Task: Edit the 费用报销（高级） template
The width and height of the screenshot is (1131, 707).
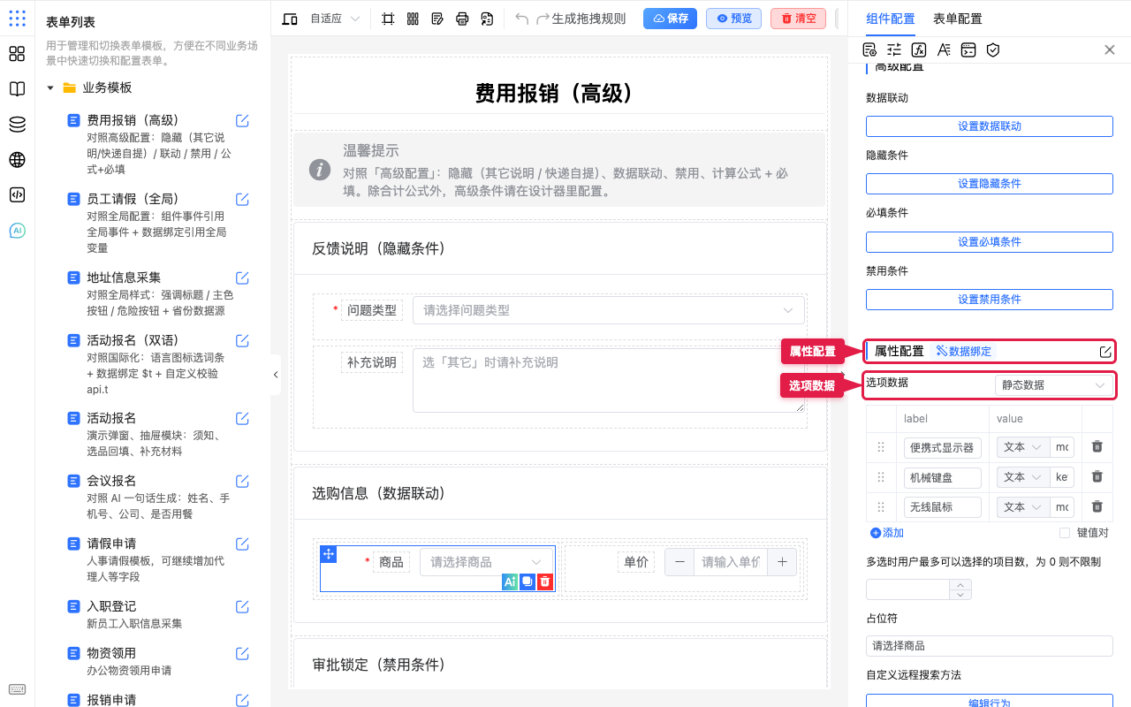Action: click(242, 121)
